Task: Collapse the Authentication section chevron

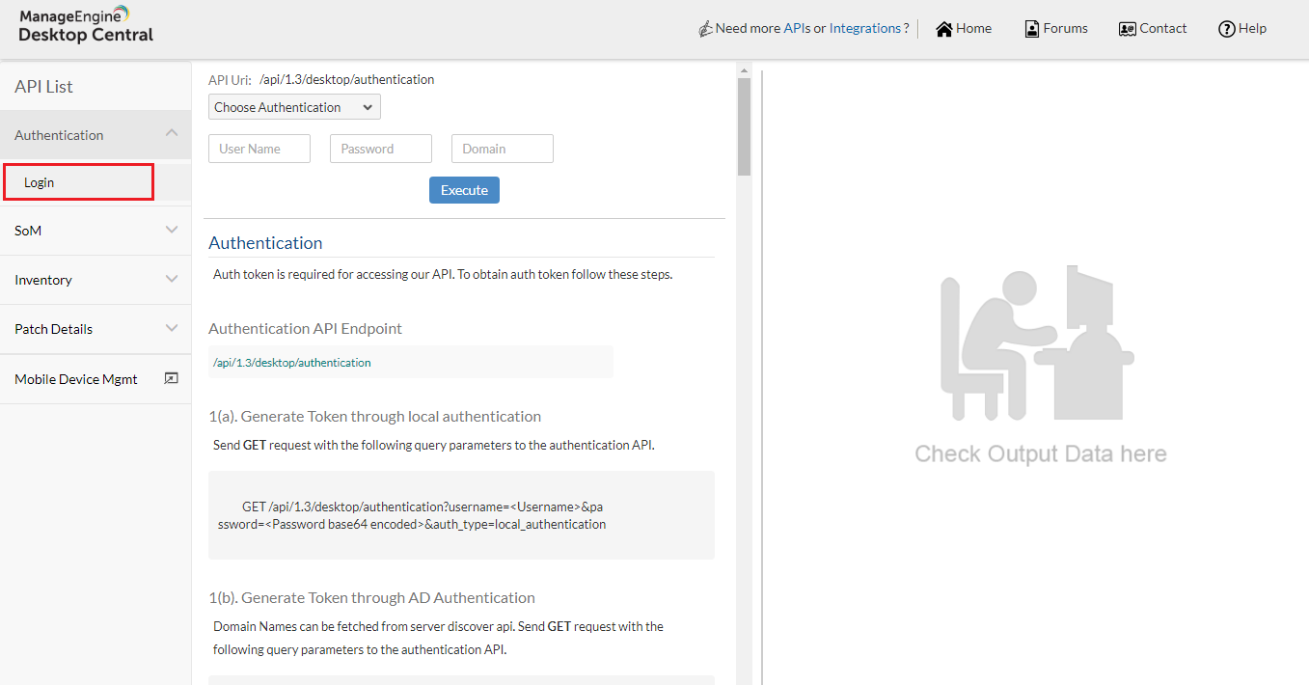Action: click(x=172, y=133)
